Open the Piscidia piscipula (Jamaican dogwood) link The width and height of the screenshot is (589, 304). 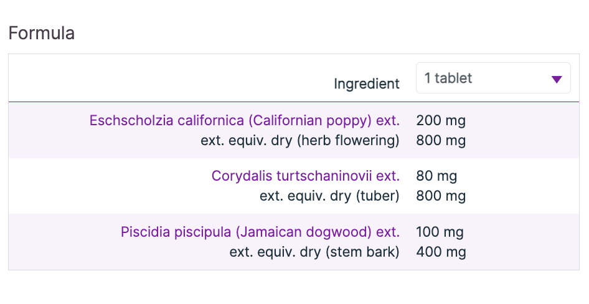tap(260, 232)
